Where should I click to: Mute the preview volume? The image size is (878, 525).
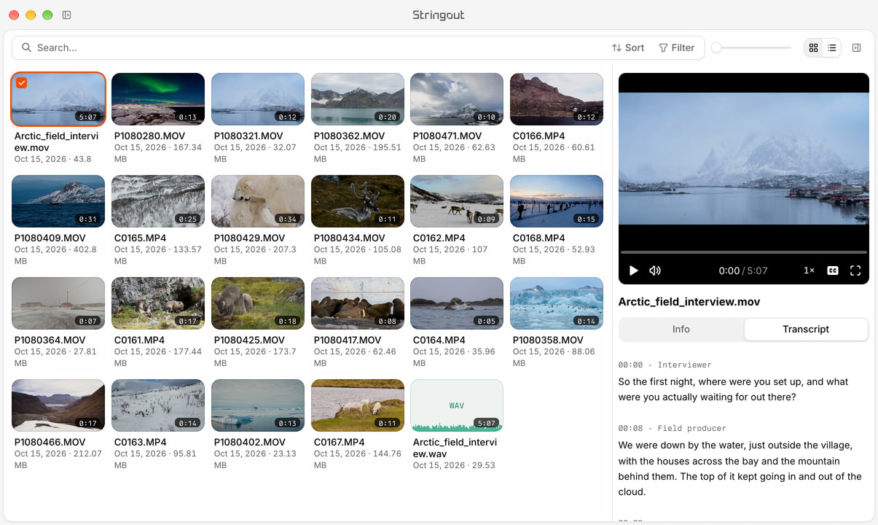(655, 271)
